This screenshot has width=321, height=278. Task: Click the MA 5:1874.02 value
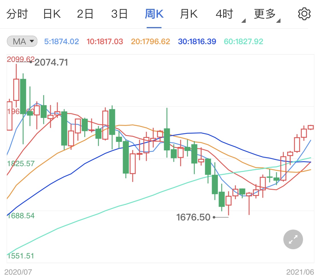pyautogui.click(x=61, y=42)
